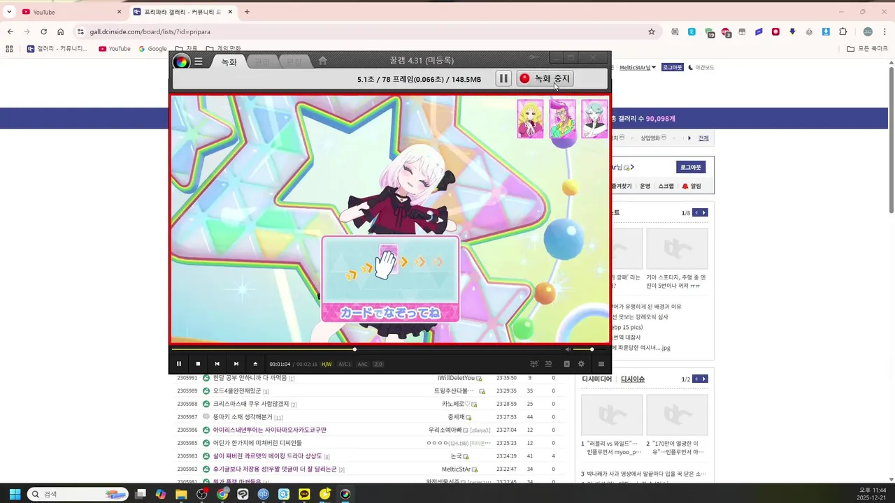
Task: Open 알림 notifications link
Action: [x=692, y=187]
